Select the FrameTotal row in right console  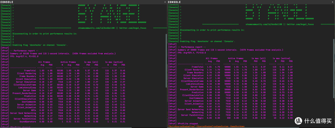[231, 67]
